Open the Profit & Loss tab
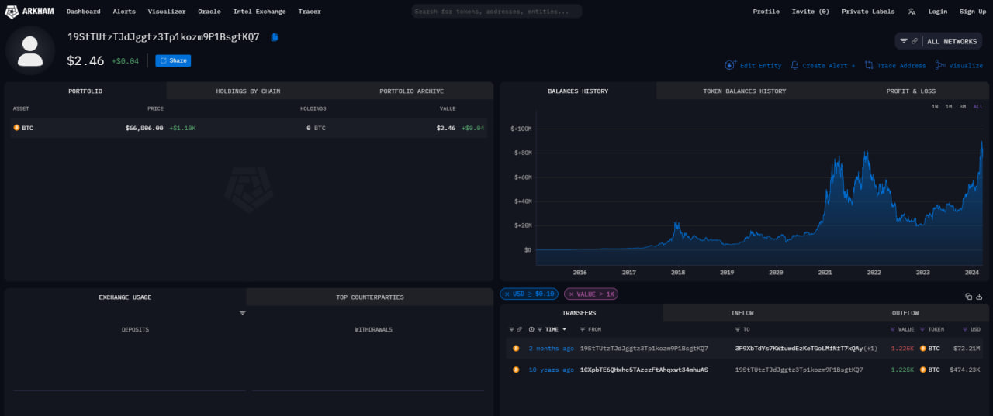The image size is (993, 416). pyautogui.click(x=910, y=91)
